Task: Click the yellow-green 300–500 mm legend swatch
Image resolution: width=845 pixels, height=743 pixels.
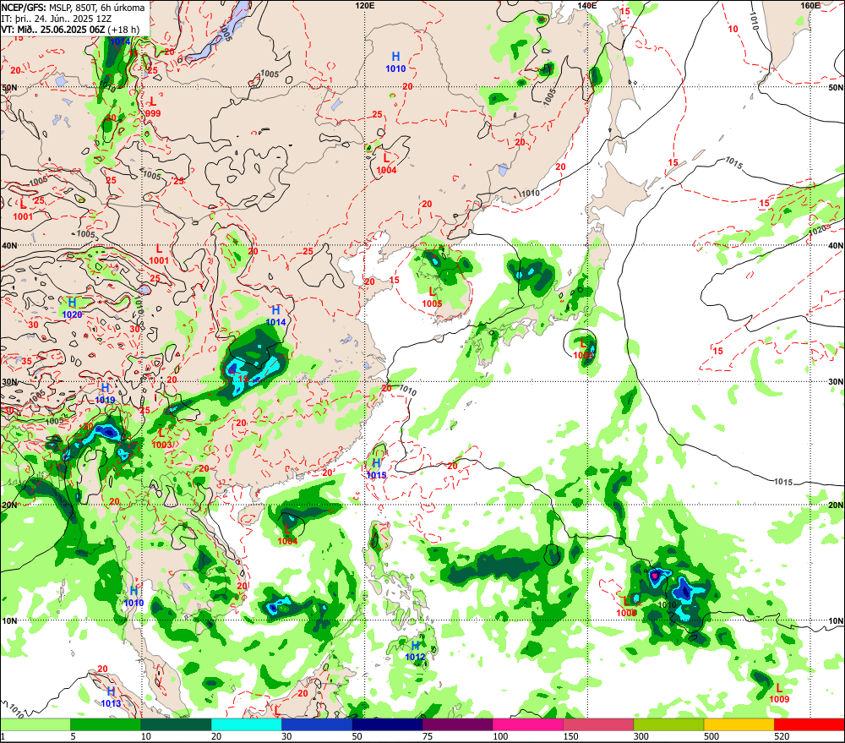Action: (668, 724)
